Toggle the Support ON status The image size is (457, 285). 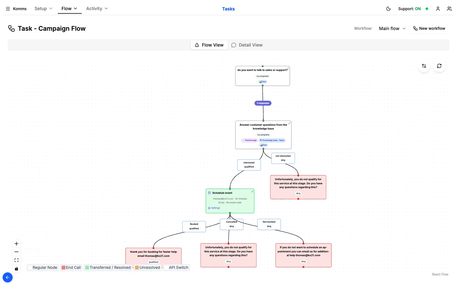pos(413,9)
